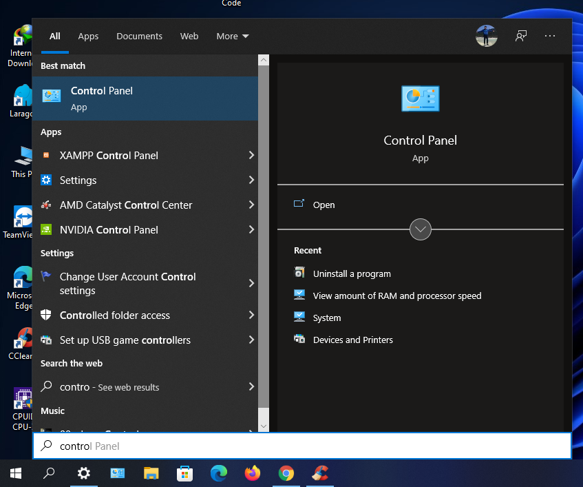Launch Firefox from the taskbar
Screen dimensions: 583x487
click(253, 473)
